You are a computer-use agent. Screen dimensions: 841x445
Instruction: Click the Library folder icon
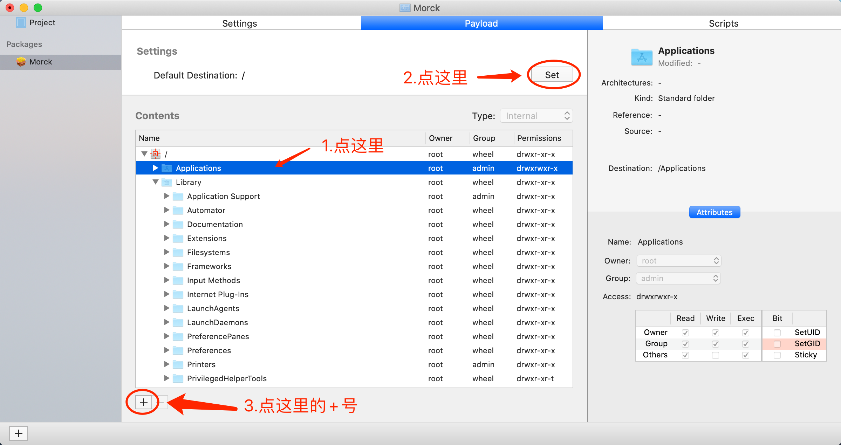pos(167,182)
